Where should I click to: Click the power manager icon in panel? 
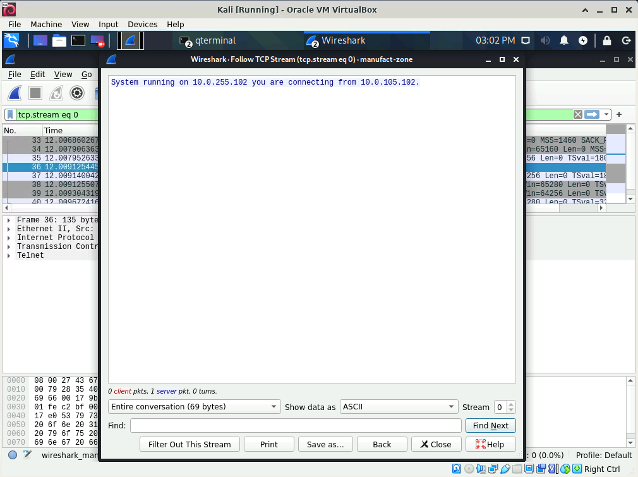[x=583, y=40]
